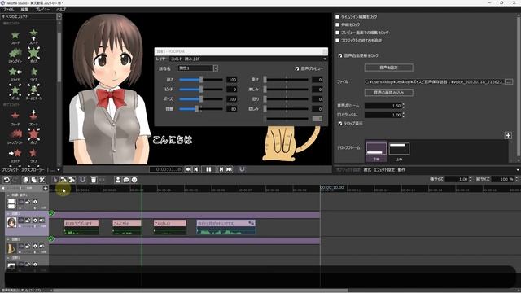Select the こんにちは voice clip on timeline
Image resolution: width=521 pixels, height=293 pixels.
pos(127,227)
